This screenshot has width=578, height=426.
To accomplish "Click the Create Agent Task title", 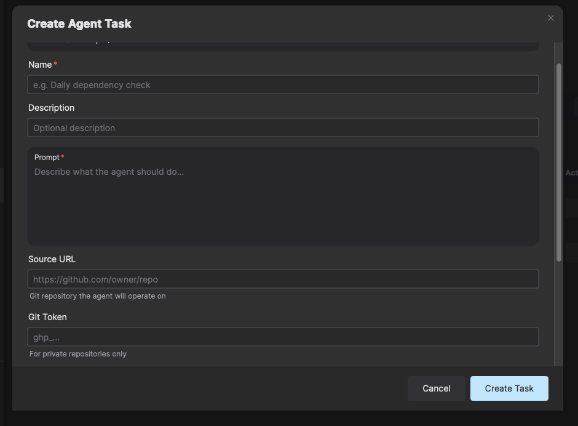I will pyautogui.click(x=79, y=23).
